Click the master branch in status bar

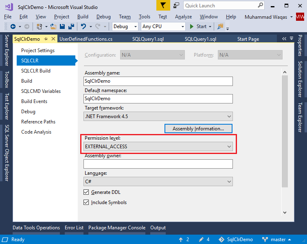click(276, 240)
